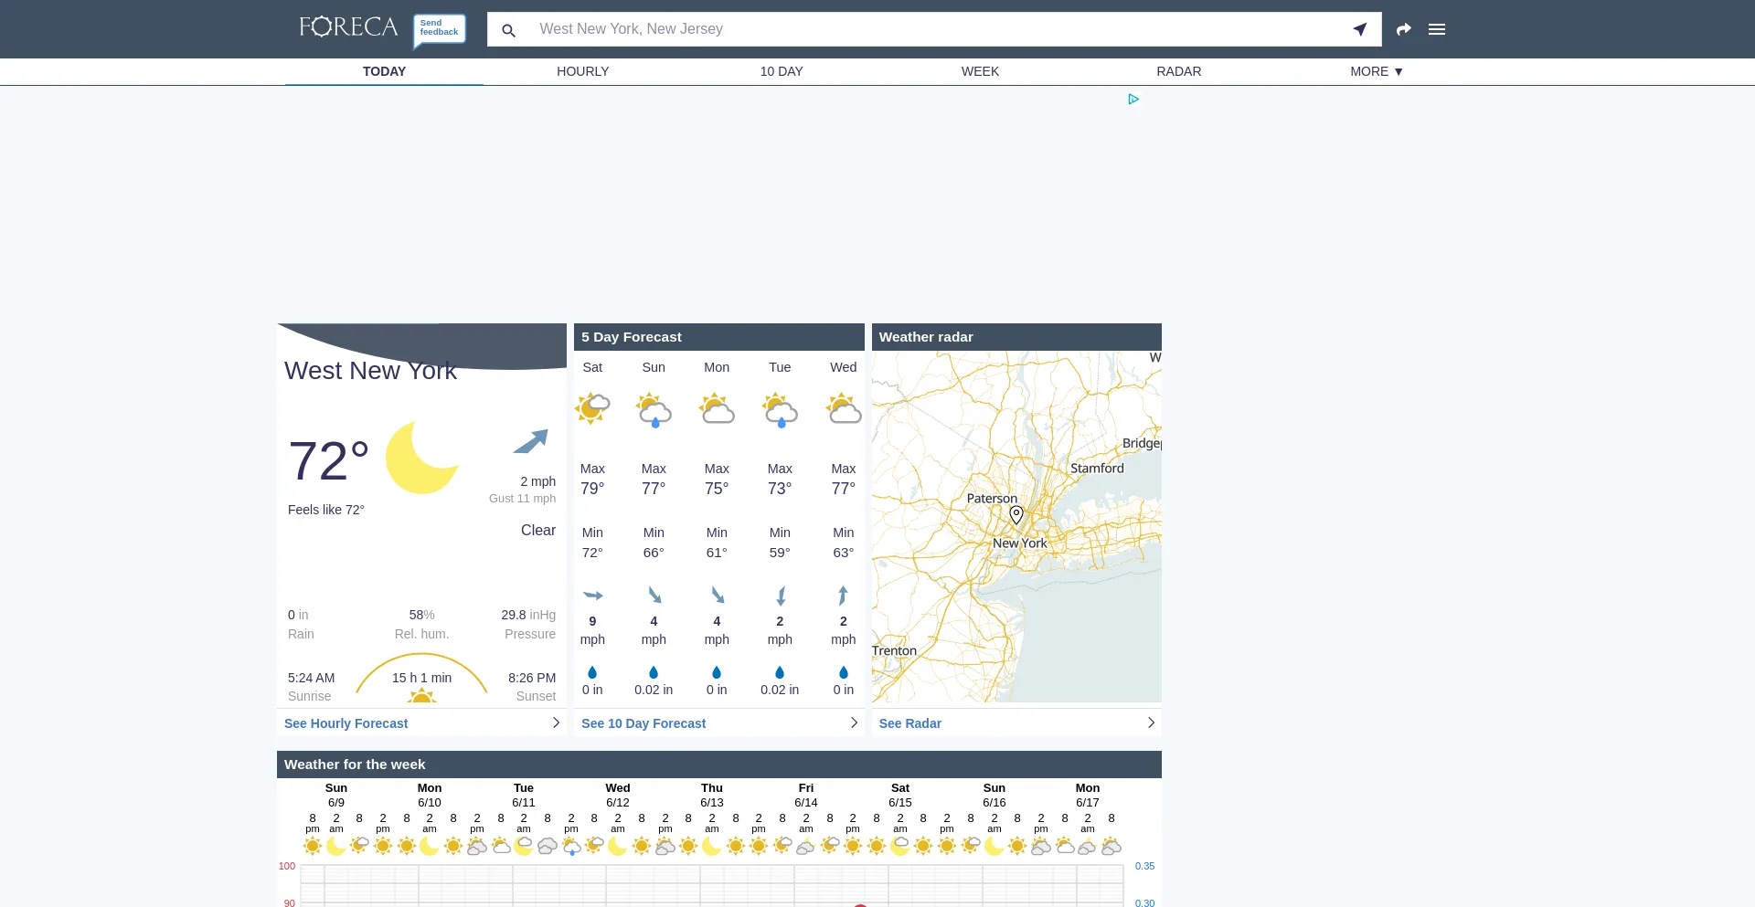Click Saturday's wind arrow icon
The height and width of the screenshot is (907, 1755).
(592, 596)
